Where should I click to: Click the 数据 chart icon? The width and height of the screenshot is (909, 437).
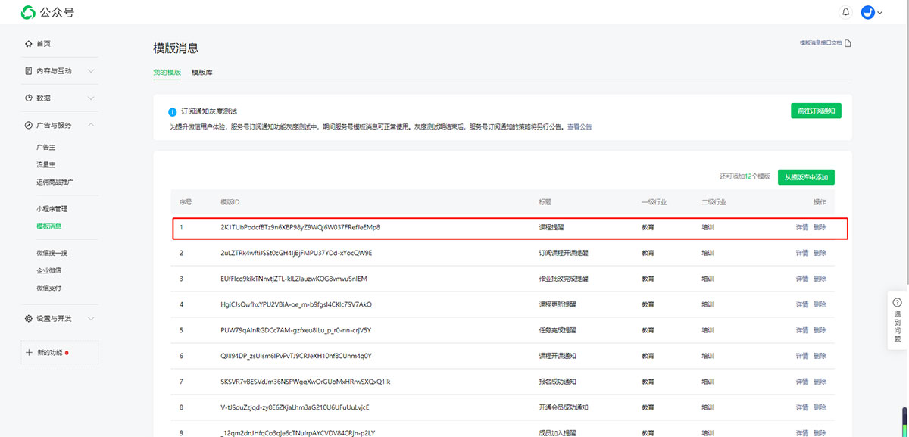tap(29, 98)
